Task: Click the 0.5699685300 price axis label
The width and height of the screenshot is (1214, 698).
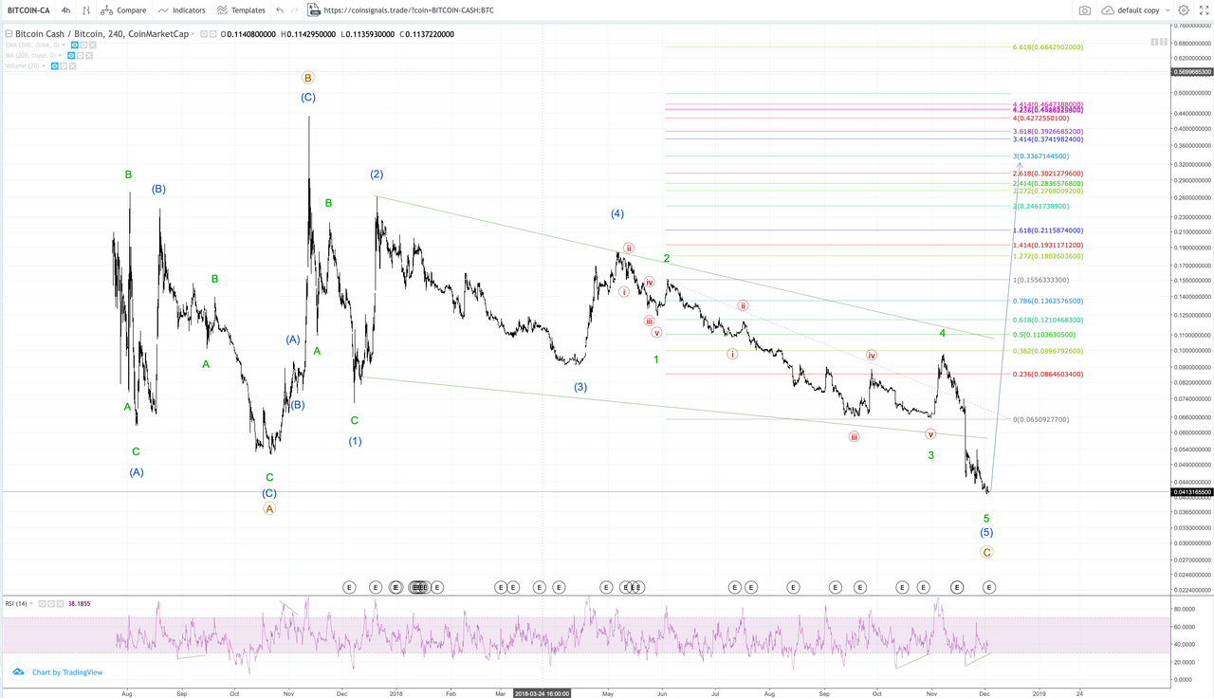Action: click(1192, 72)
